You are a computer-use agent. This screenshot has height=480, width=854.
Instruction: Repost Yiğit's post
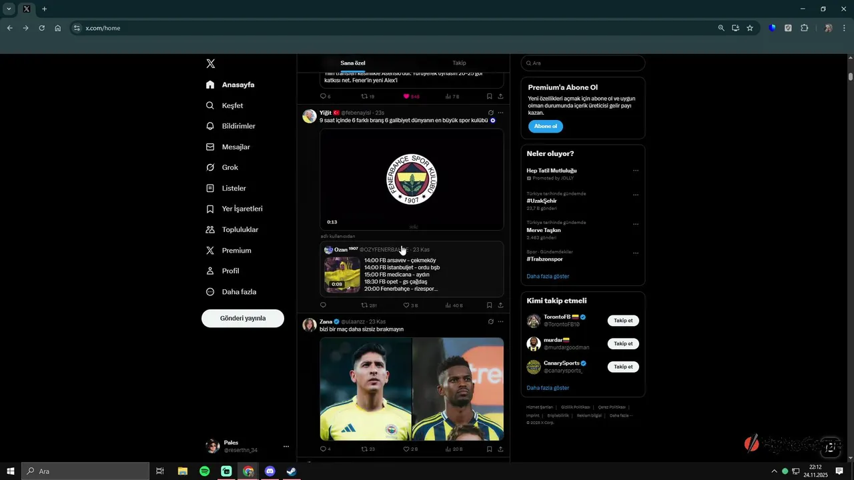click(369, 305)
